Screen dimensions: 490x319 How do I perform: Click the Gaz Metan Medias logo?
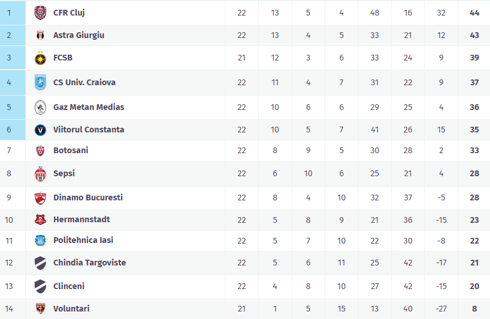point(40,107)
